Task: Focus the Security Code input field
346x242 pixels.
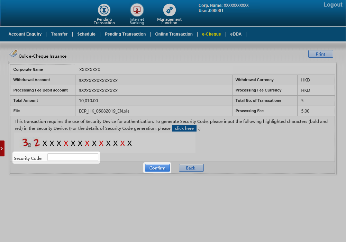Action: (x=73, y=157)
